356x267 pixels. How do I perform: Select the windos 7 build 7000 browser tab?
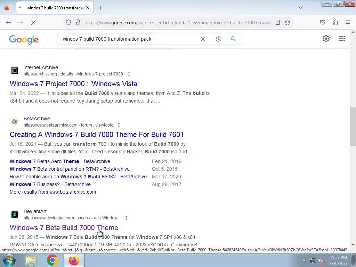pyautogui.click(x=55, y=8)
